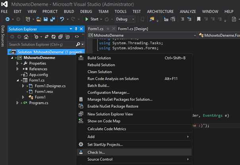240x165 pixels.
Task: Open the BUILD menu
Action: 69,11
